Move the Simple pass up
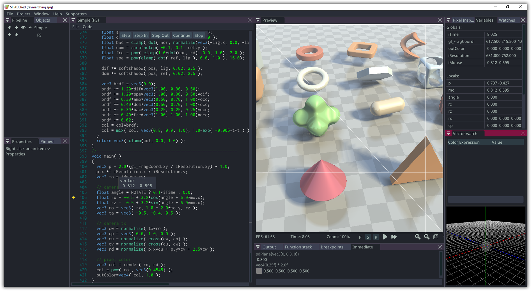The width and height of the screenshot is (531, 291). 10,28
